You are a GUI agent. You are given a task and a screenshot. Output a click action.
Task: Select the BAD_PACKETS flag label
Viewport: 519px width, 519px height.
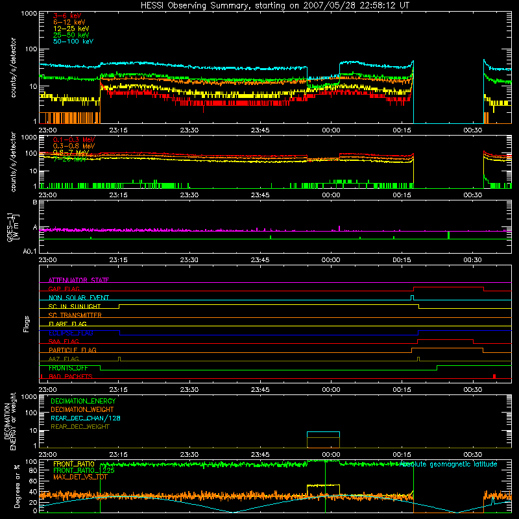[x=71, y=376]
